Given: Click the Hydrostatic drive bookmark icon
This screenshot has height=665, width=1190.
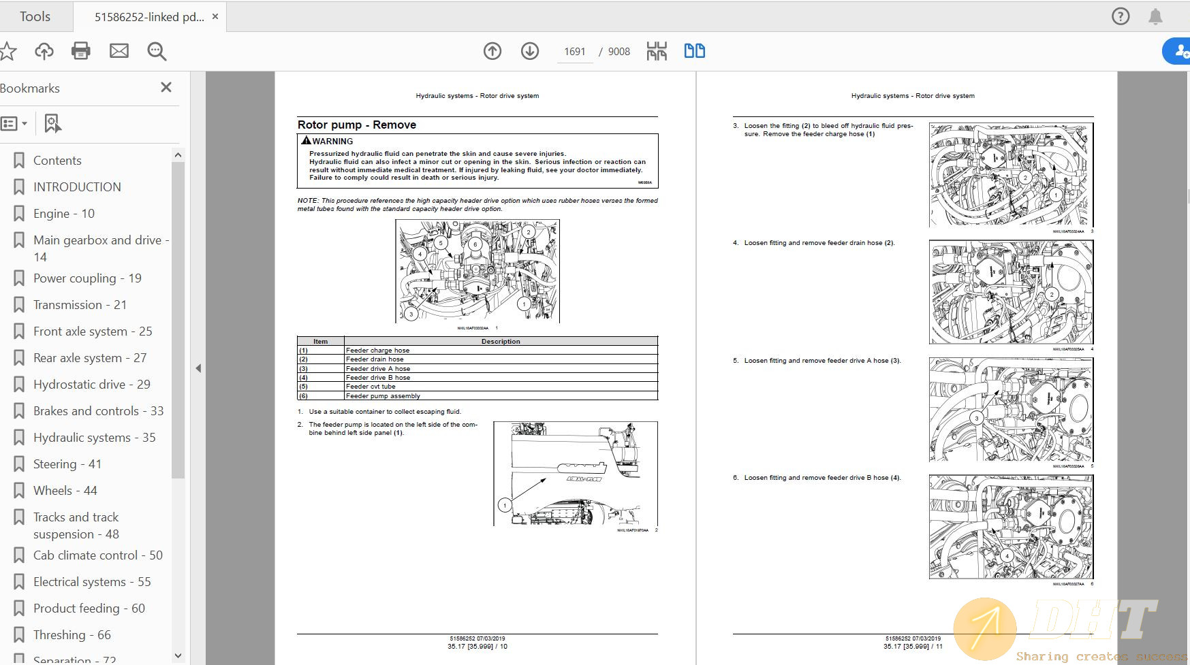Looking at the screenshot, I should click(19, 385).
